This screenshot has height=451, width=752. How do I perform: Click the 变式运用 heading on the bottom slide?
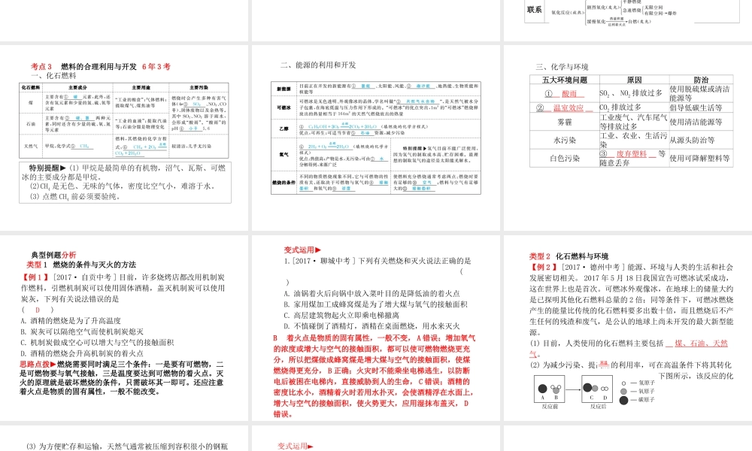click(295, 446)
